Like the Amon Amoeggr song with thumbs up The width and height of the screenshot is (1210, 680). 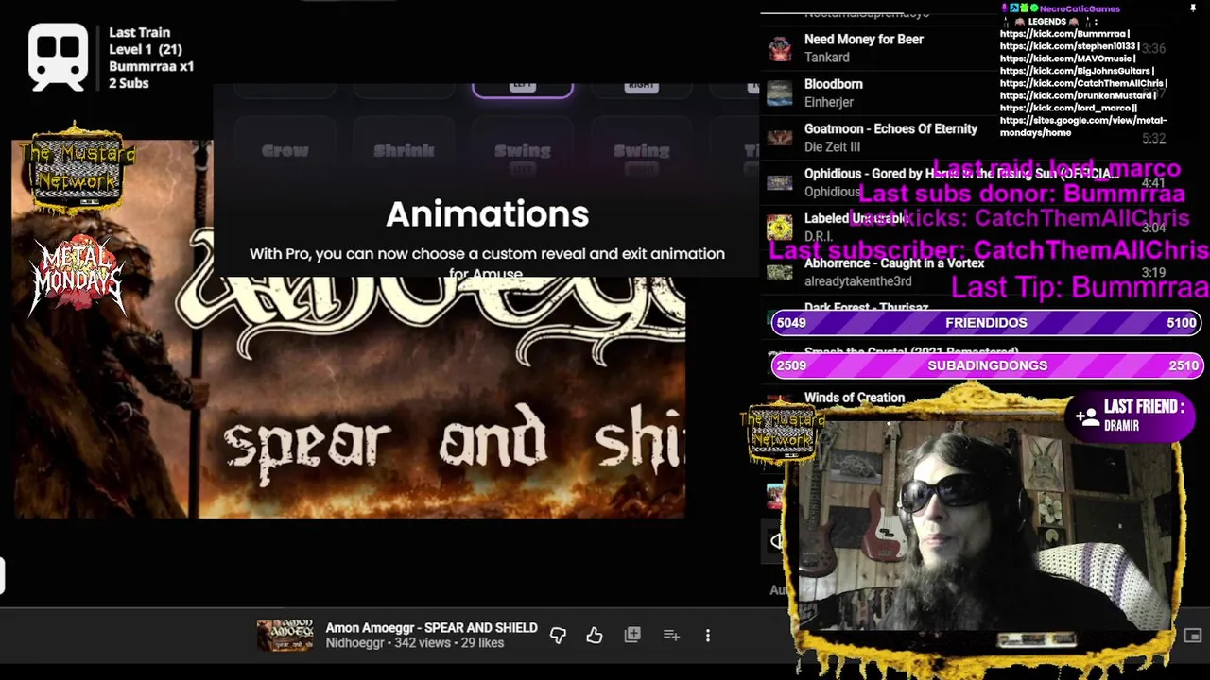[594, 636]
